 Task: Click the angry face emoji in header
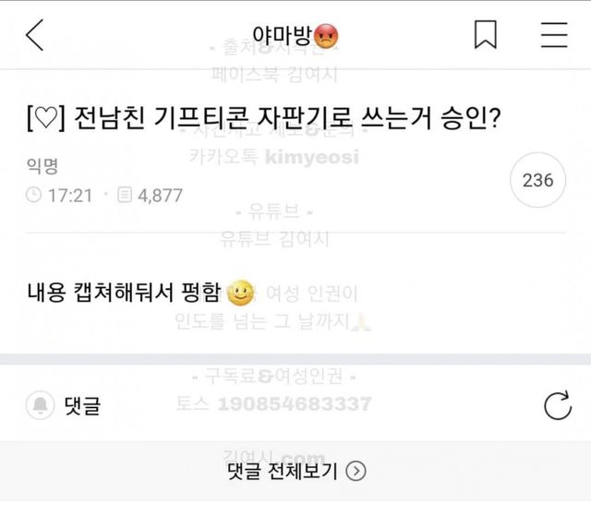coord(326,35)
